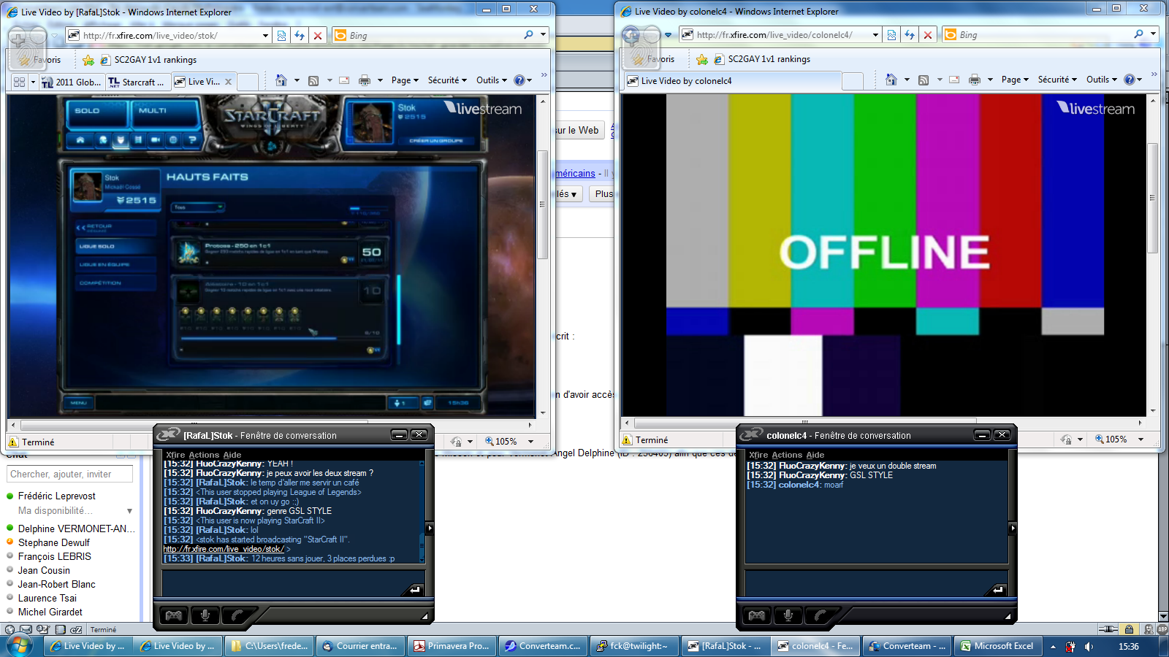
Task: Click refresh icon in the left browser address bar
Action: click(x=300, y=35)
